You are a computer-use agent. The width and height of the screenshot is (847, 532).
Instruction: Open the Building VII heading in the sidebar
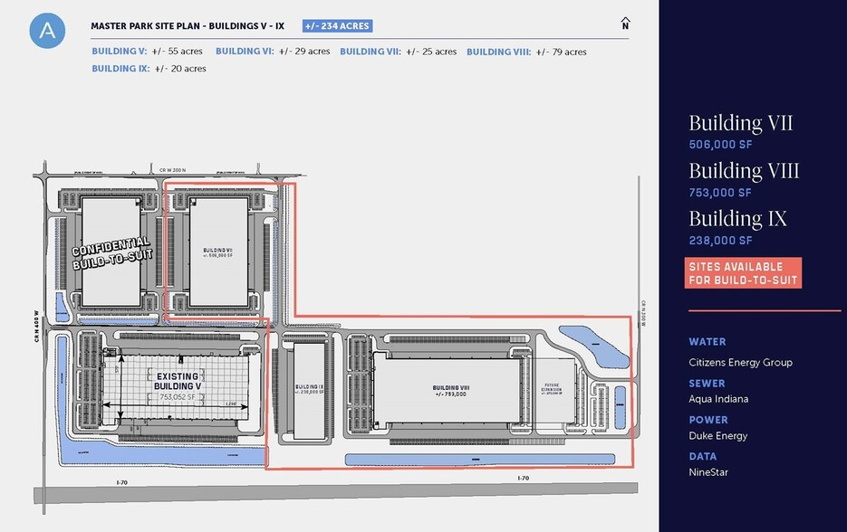point(740,123)
